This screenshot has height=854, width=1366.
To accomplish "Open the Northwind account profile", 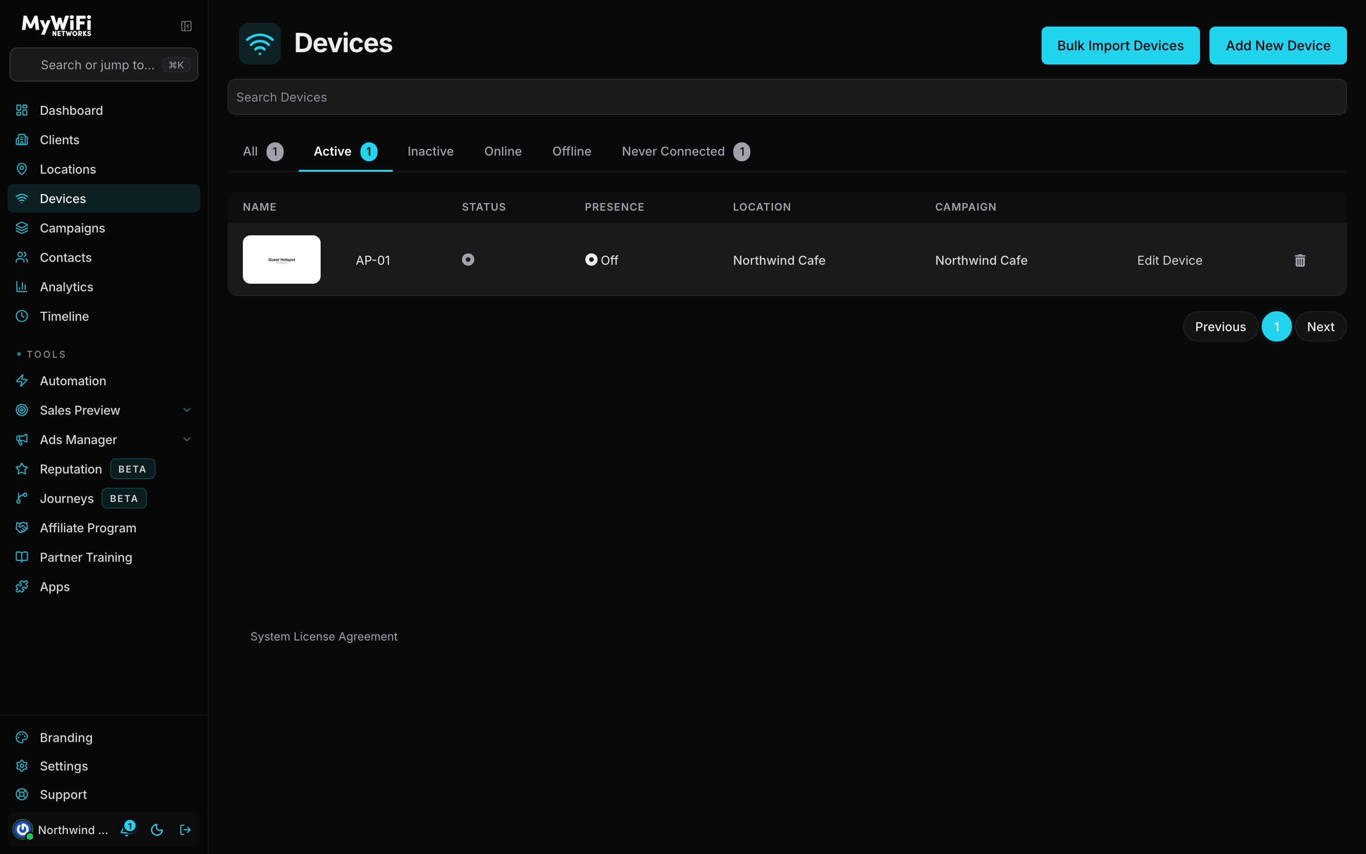I will point(61,830).
